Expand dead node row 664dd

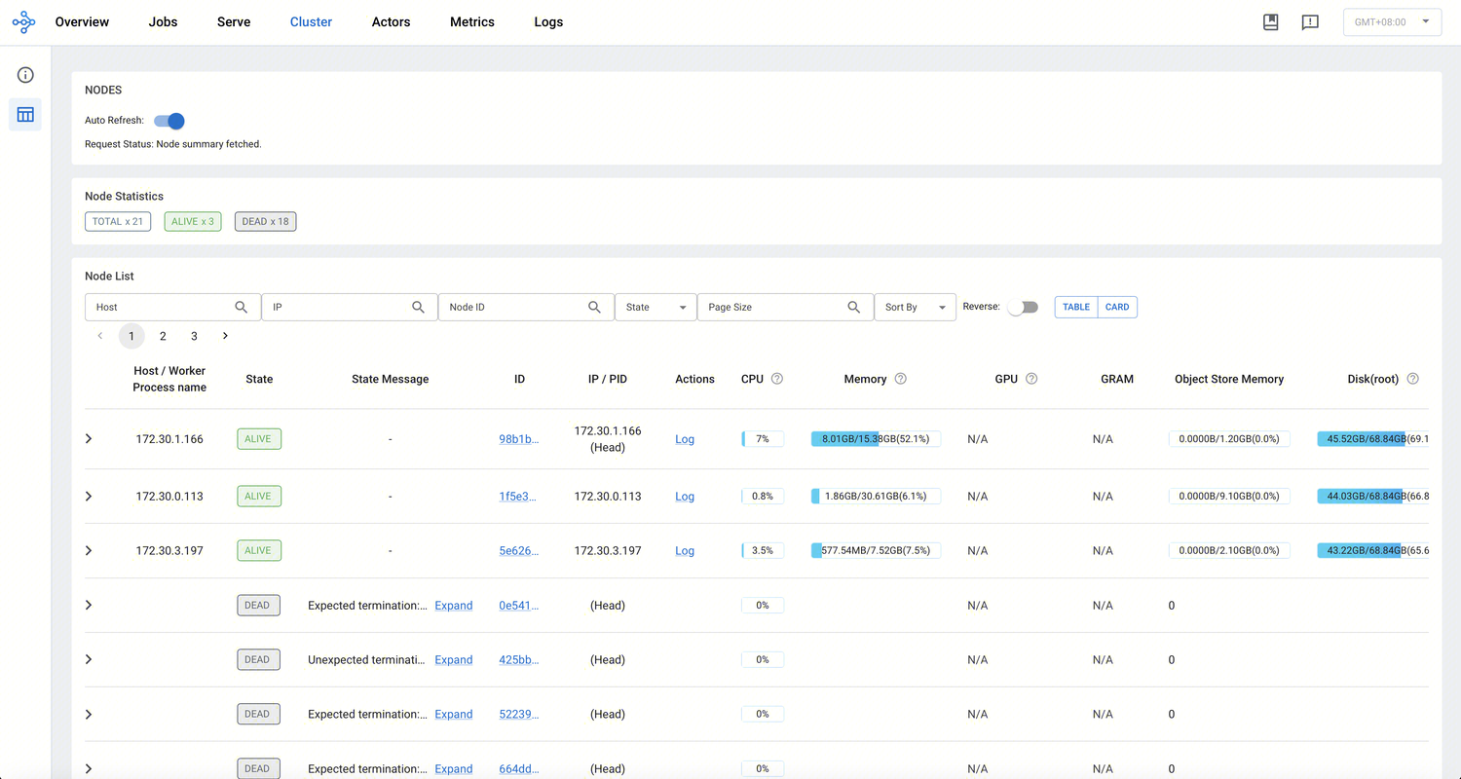(89, 768)
